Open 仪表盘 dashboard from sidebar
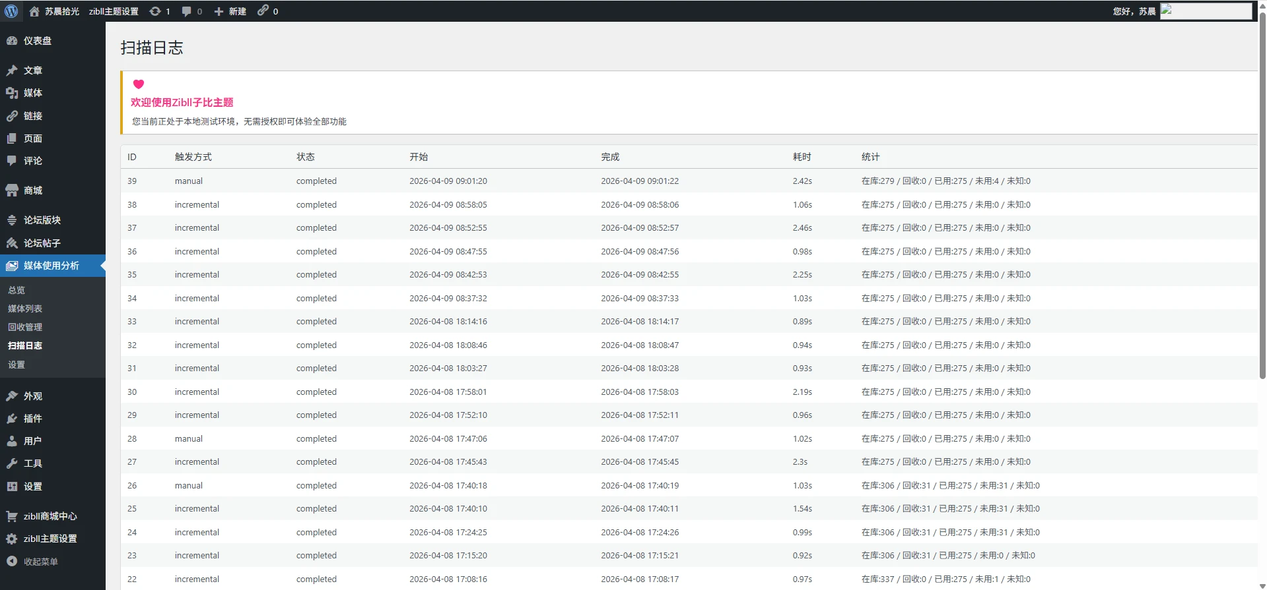The height and width of the screenshot is (590, 1267). coord(37,41)
